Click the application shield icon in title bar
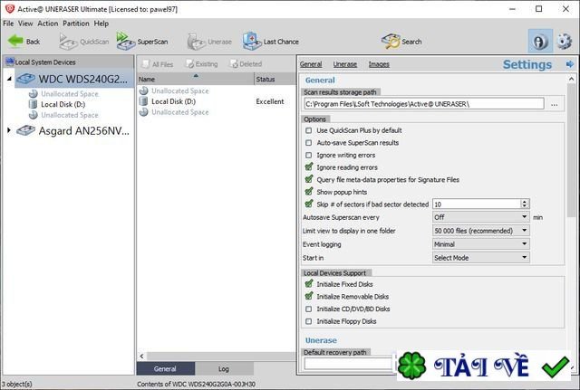Viewport: 580px width, 390px height. point(10,8)
